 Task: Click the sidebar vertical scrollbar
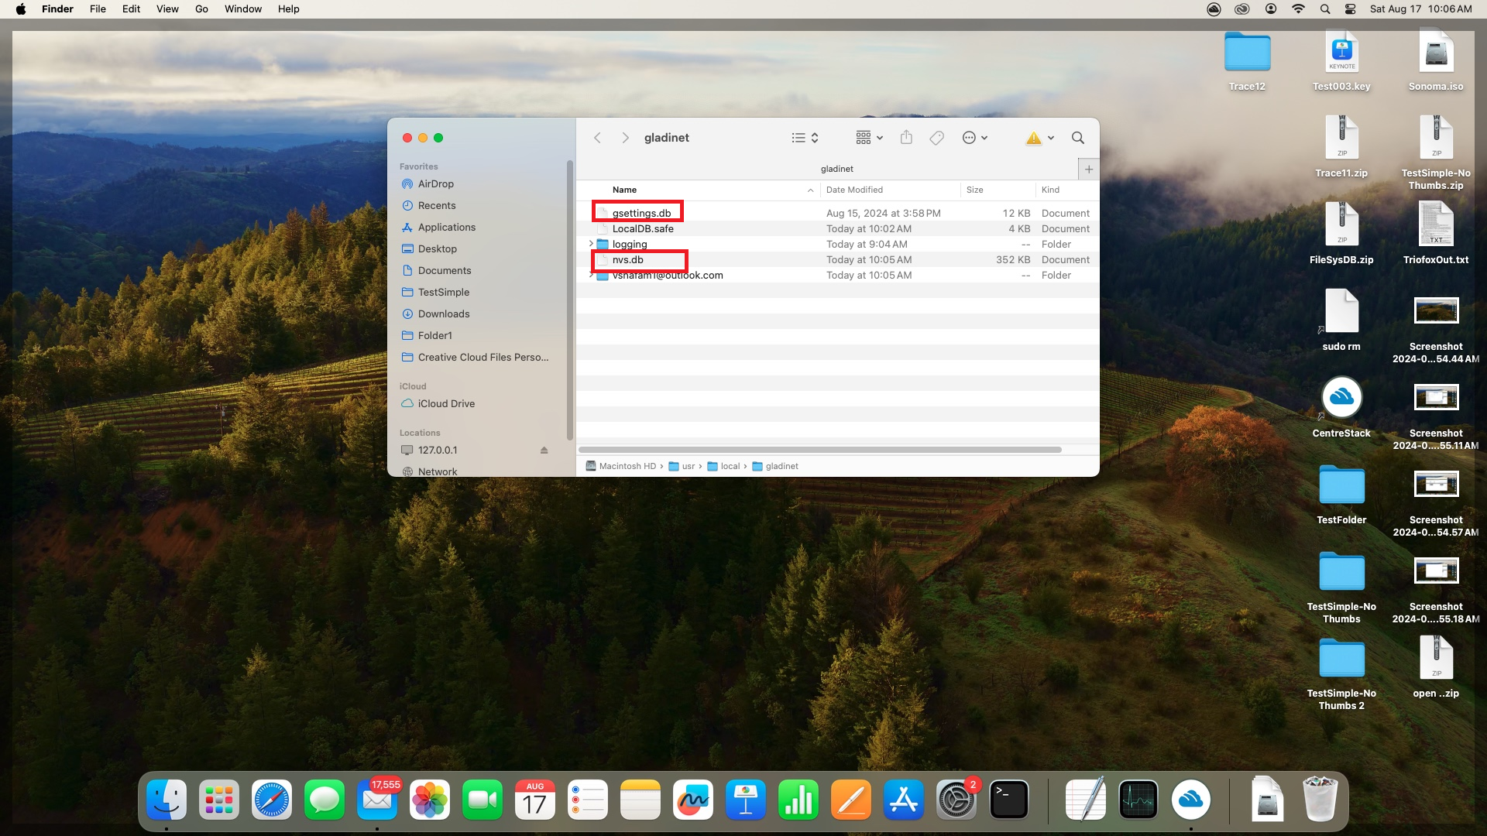pos(570,300)
